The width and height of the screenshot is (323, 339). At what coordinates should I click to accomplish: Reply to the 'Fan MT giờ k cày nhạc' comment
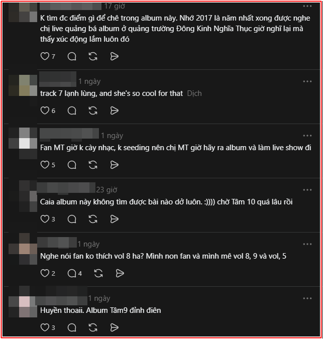click(x=72, y=165)
